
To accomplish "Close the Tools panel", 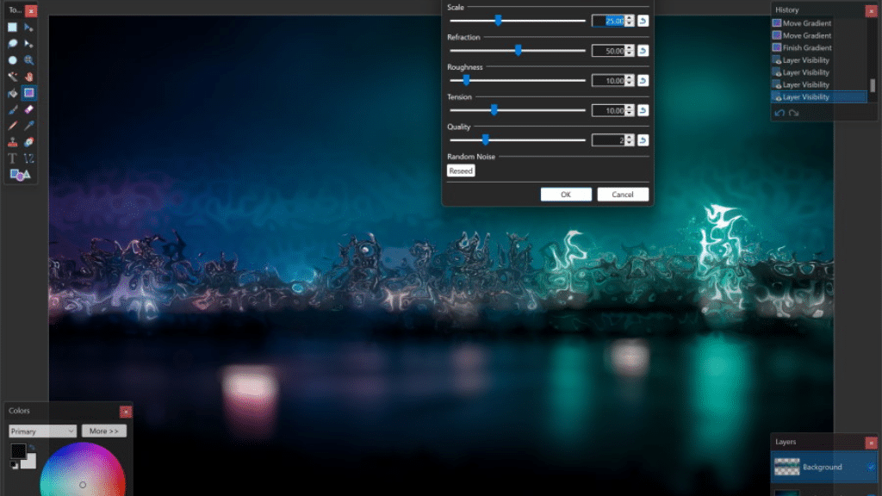I will pyautogui.click(x=31, y=10).
